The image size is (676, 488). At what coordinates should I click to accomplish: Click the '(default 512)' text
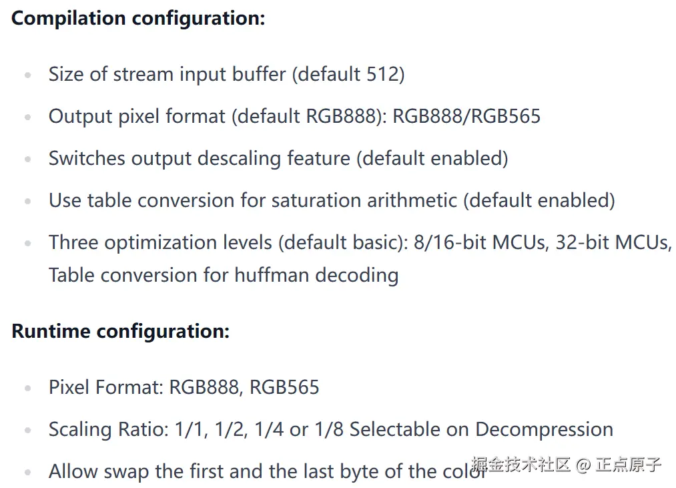pos(348,74)
